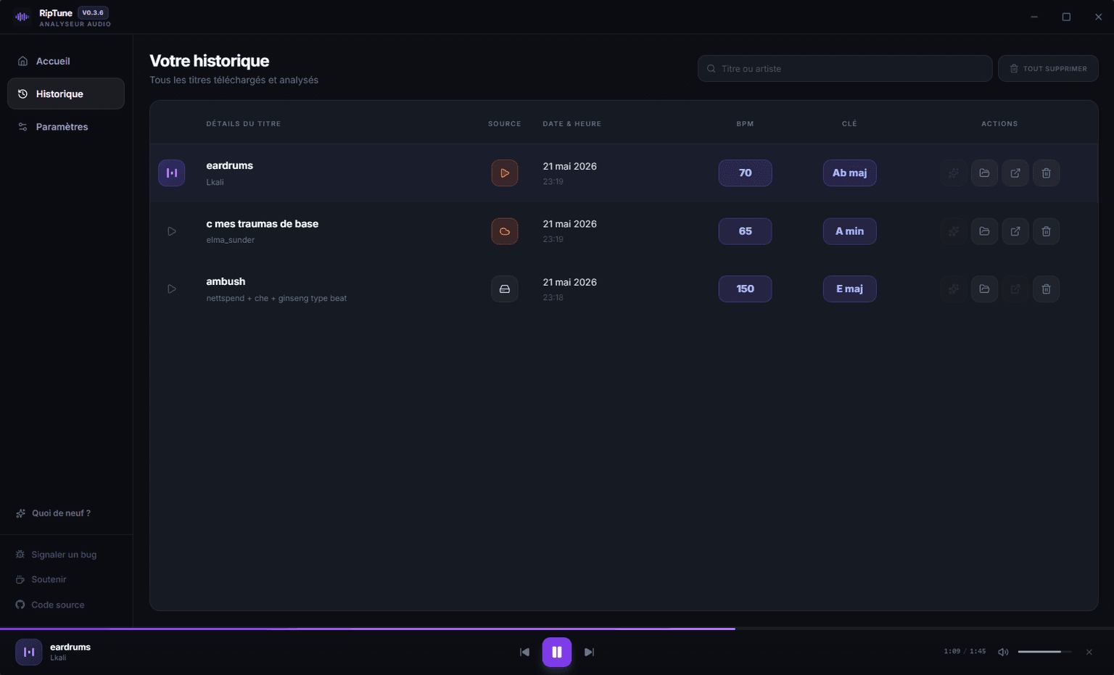Viewport: 1114px width, 675px height.
Task: Play the ambush track
Action: [x=172, y=289]
